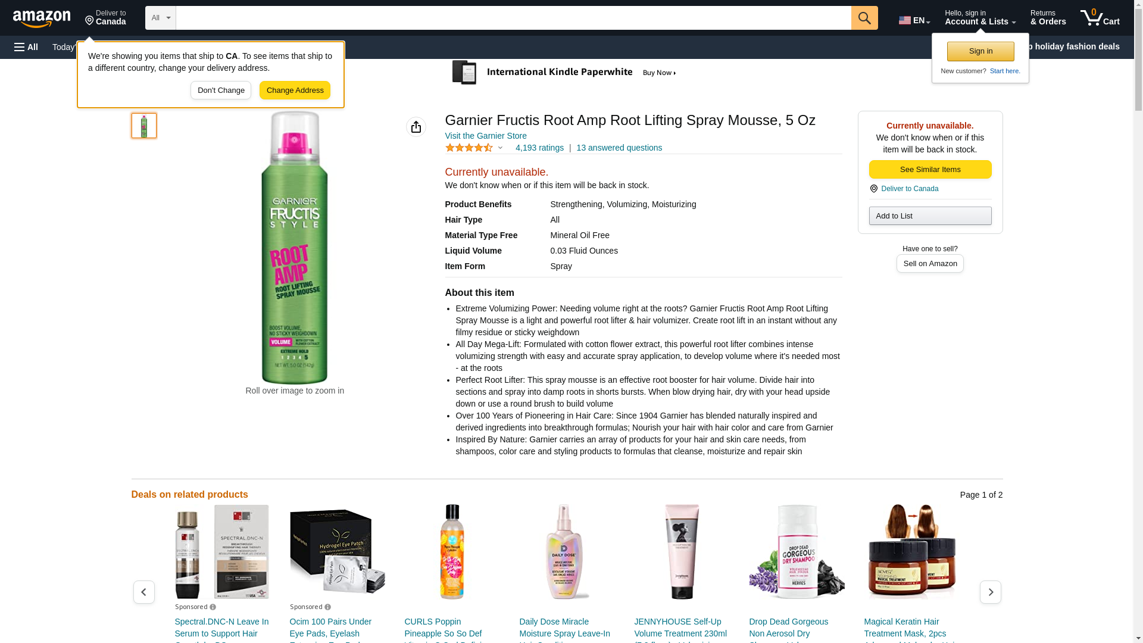Screen dimensions: 1143x643
Task: Select the Don't Change button
Action: coord(221,90)
